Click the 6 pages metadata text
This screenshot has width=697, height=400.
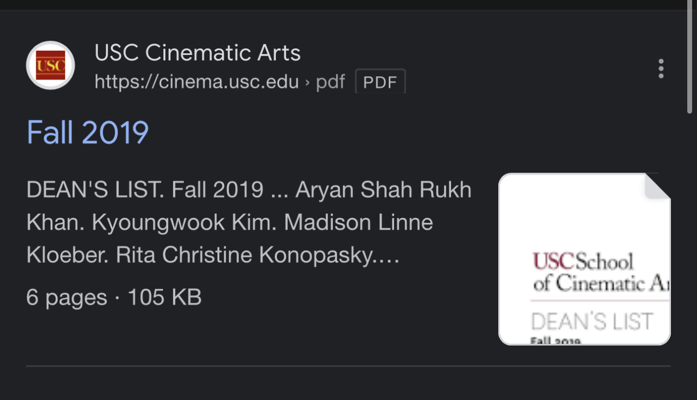click(66, 298)
